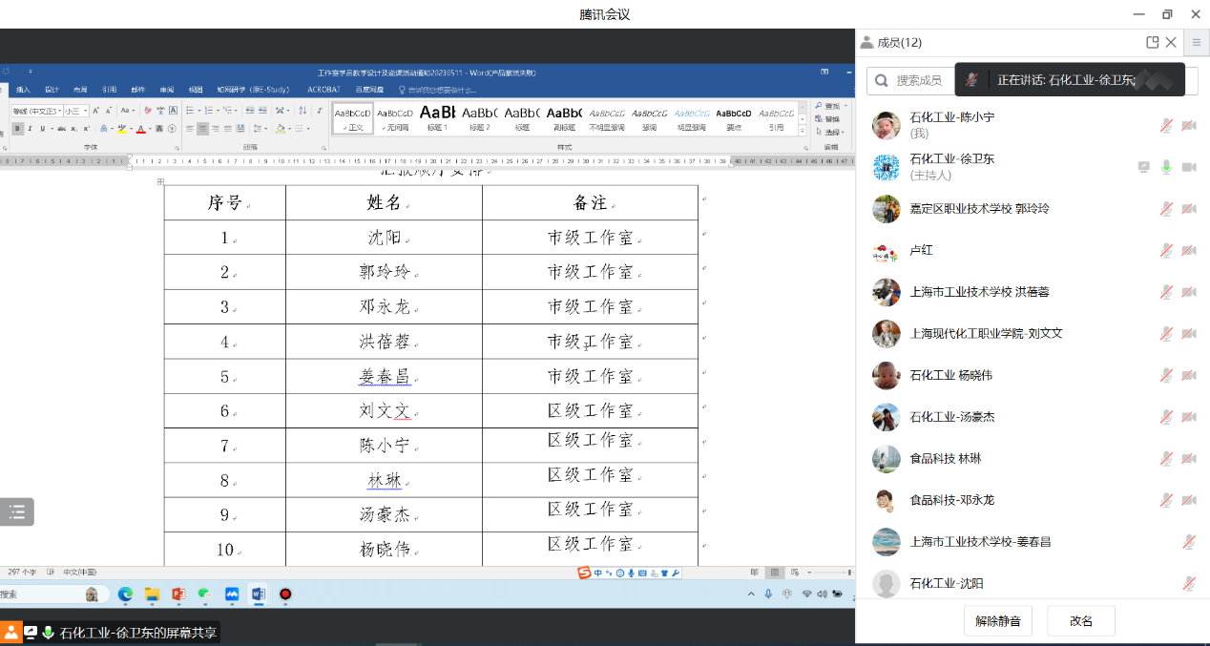1210x646 pixels.
Task: Click the Microsoft Edge icon in taskbar
Action: tap(125, 594)
